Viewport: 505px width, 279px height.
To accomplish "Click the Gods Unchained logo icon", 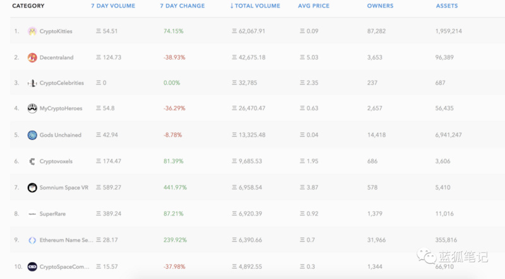I will coord(32,135).
